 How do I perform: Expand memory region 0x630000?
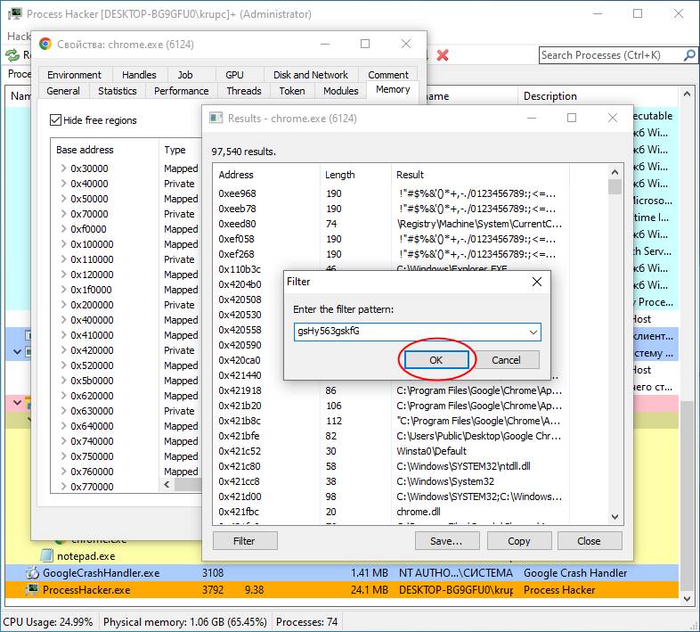click(x=63, y=411)
